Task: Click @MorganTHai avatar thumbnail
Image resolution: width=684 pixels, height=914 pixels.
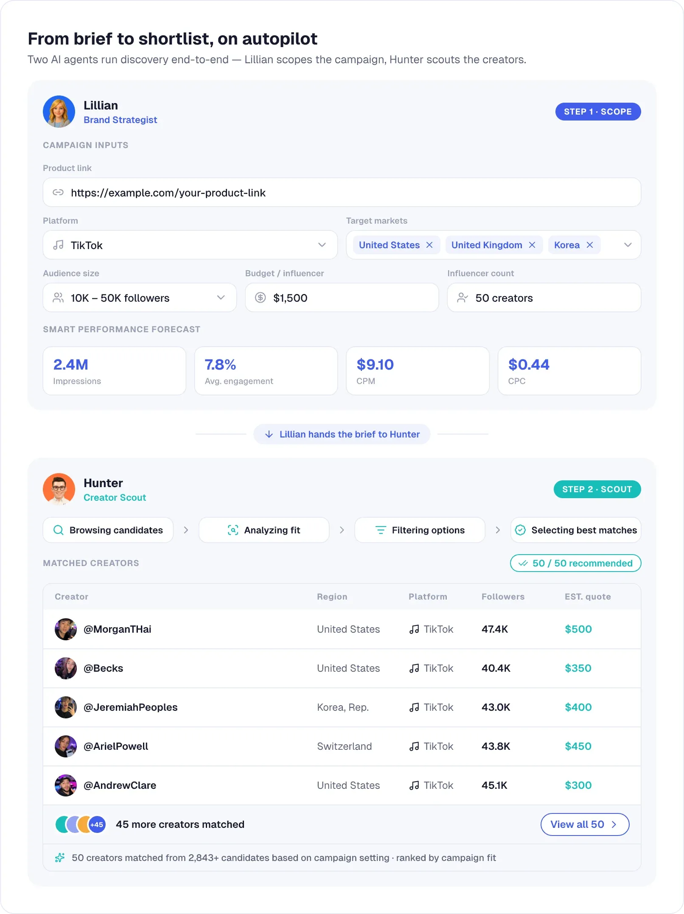Action: pyautogui.click(x=66, y=629)
